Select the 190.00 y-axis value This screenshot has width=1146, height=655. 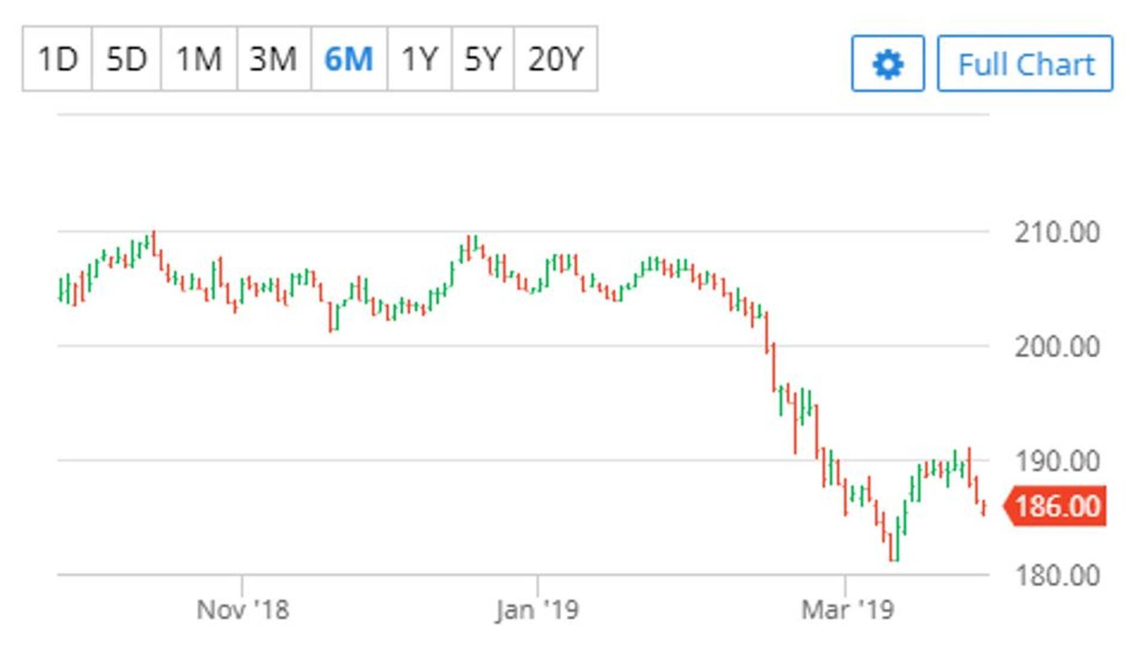1056,462
